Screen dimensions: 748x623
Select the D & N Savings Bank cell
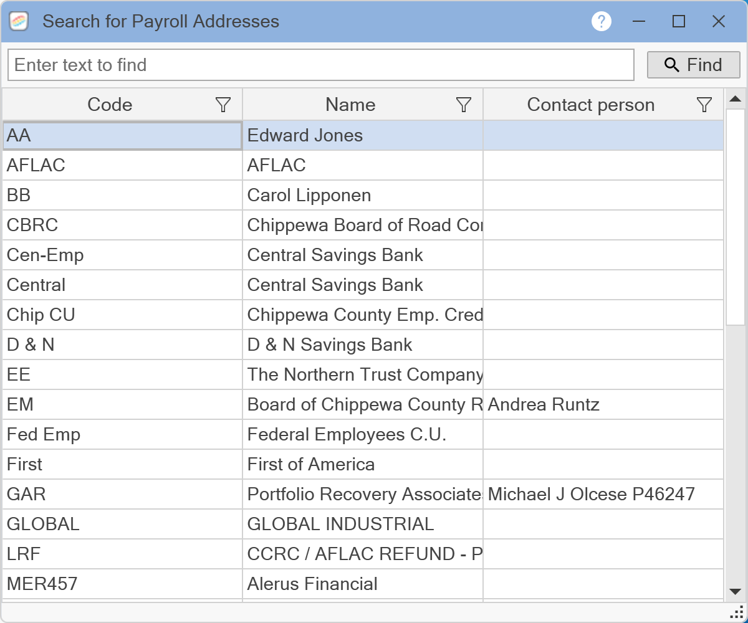click(363, 345)
